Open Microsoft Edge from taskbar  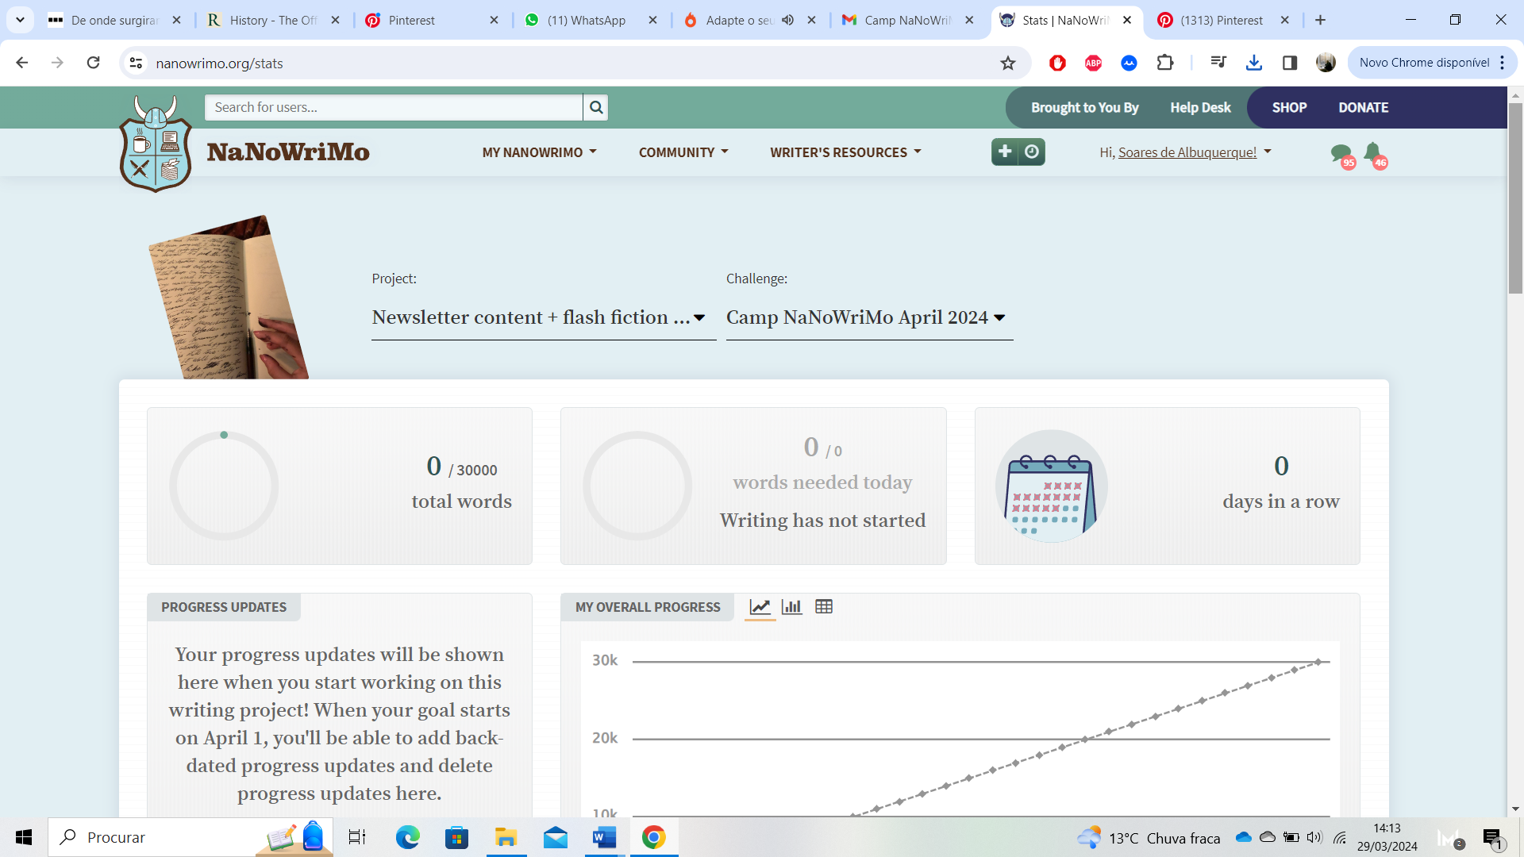[408, 837]
